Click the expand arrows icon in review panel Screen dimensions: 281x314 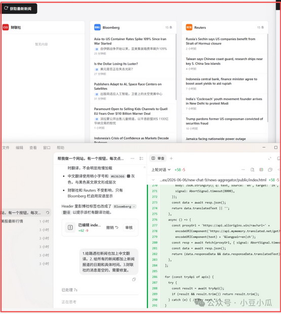pyautogui.click(x=270, y=158)
